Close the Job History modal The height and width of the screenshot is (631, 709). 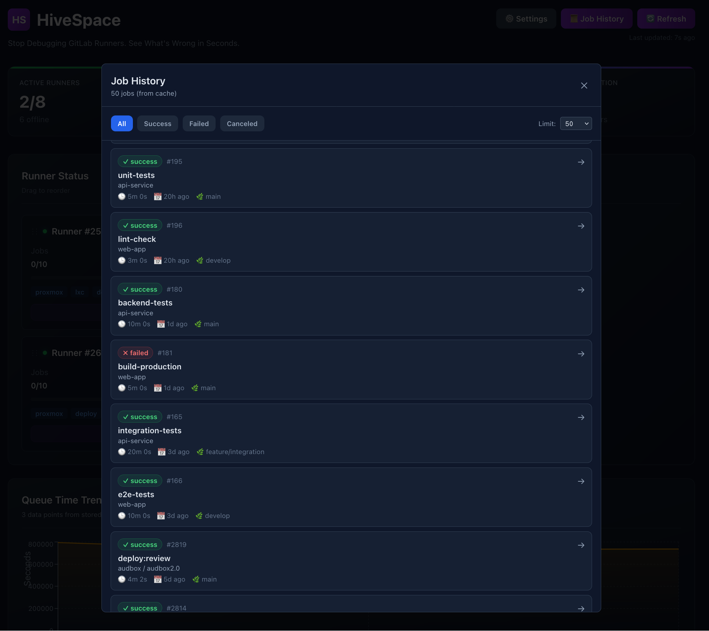coord(584,85)
